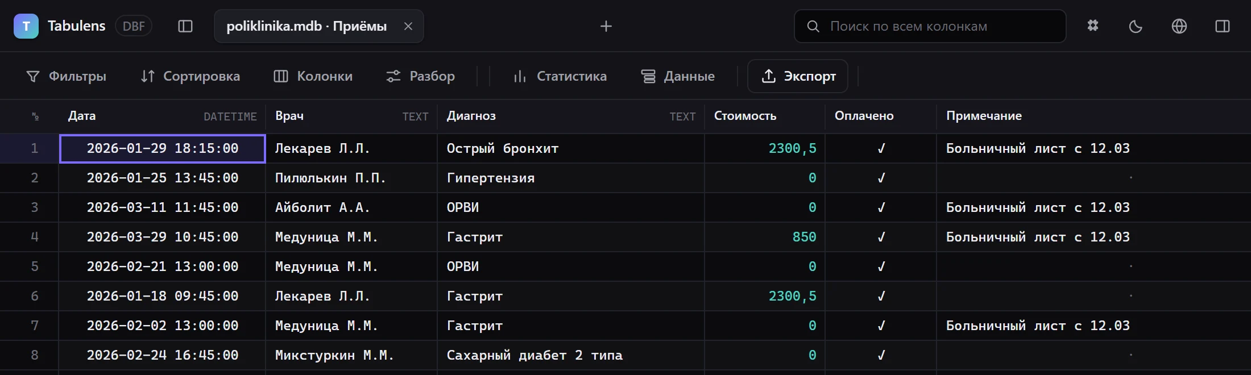Screen dimensions: 1251x375
Task: Select cell Гипертензия
Action: pyautogui.click(x=571, y=178)
